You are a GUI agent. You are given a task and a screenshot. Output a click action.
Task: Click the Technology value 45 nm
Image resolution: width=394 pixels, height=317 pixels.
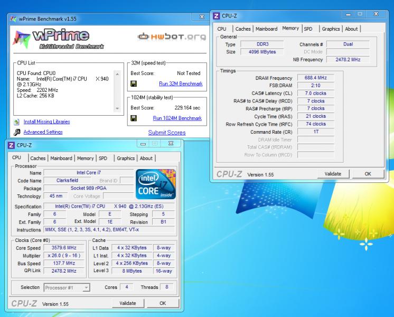pos(56,196)
